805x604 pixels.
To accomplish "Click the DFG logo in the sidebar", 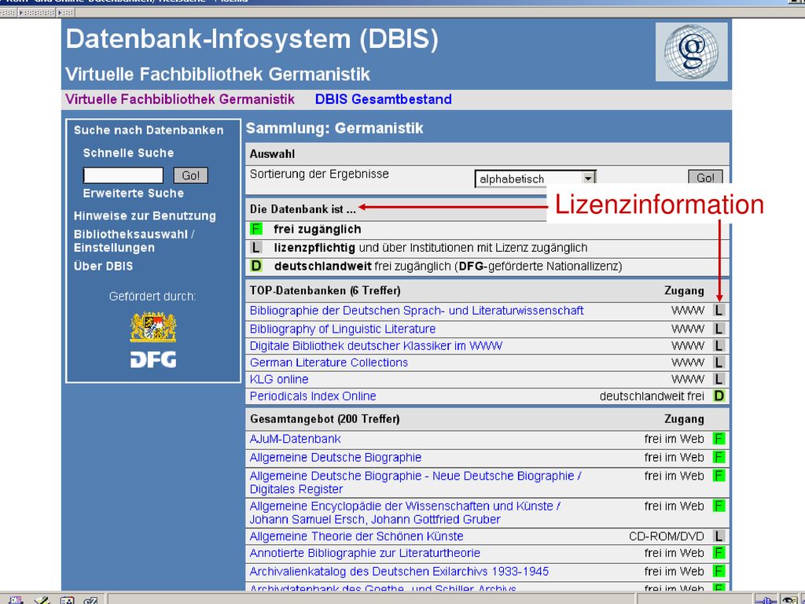I will (x=153, y=359).
